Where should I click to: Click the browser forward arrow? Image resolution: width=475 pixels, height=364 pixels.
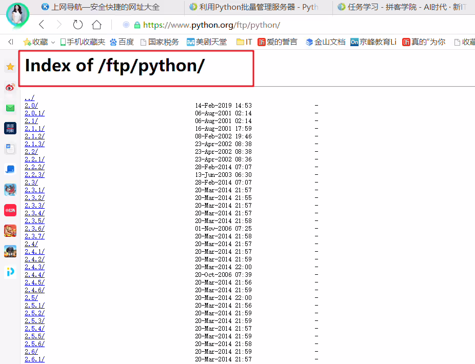point(59,25)
